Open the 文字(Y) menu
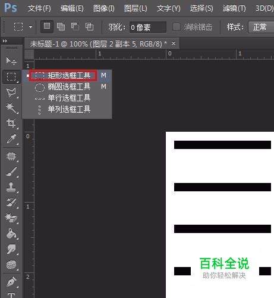Screen dimensions: 274x298 click(x=168, y=8)
